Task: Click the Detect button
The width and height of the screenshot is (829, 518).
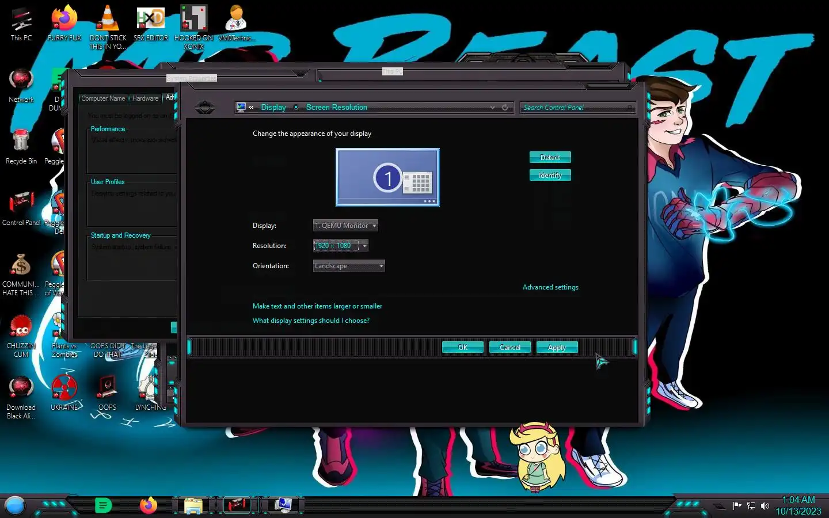Action: point(550,158)
